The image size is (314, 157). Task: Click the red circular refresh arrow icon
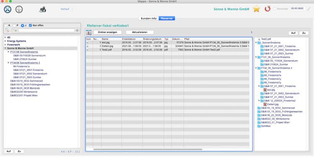[x=268, y=9]
